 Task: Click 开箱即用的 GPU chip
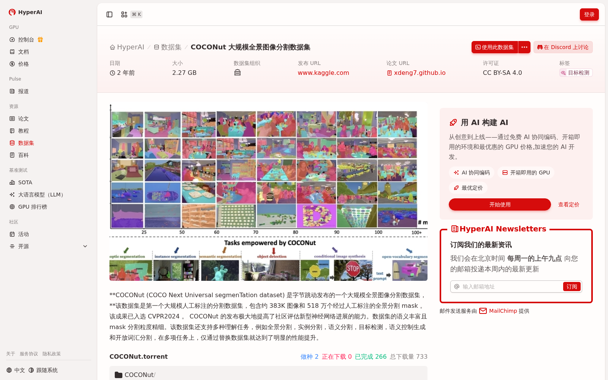point(526,173)
